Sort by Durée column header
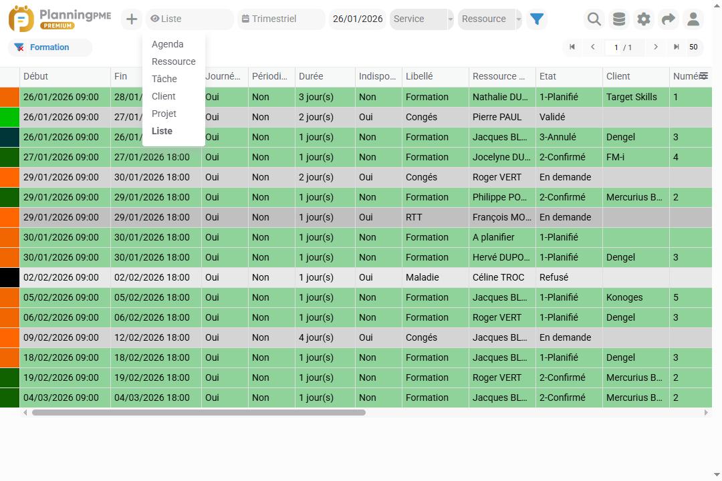The image size is (722, 481). (x=325, y=76)
